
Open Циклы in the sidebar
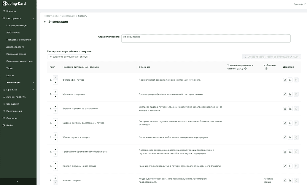coord(10,76)
